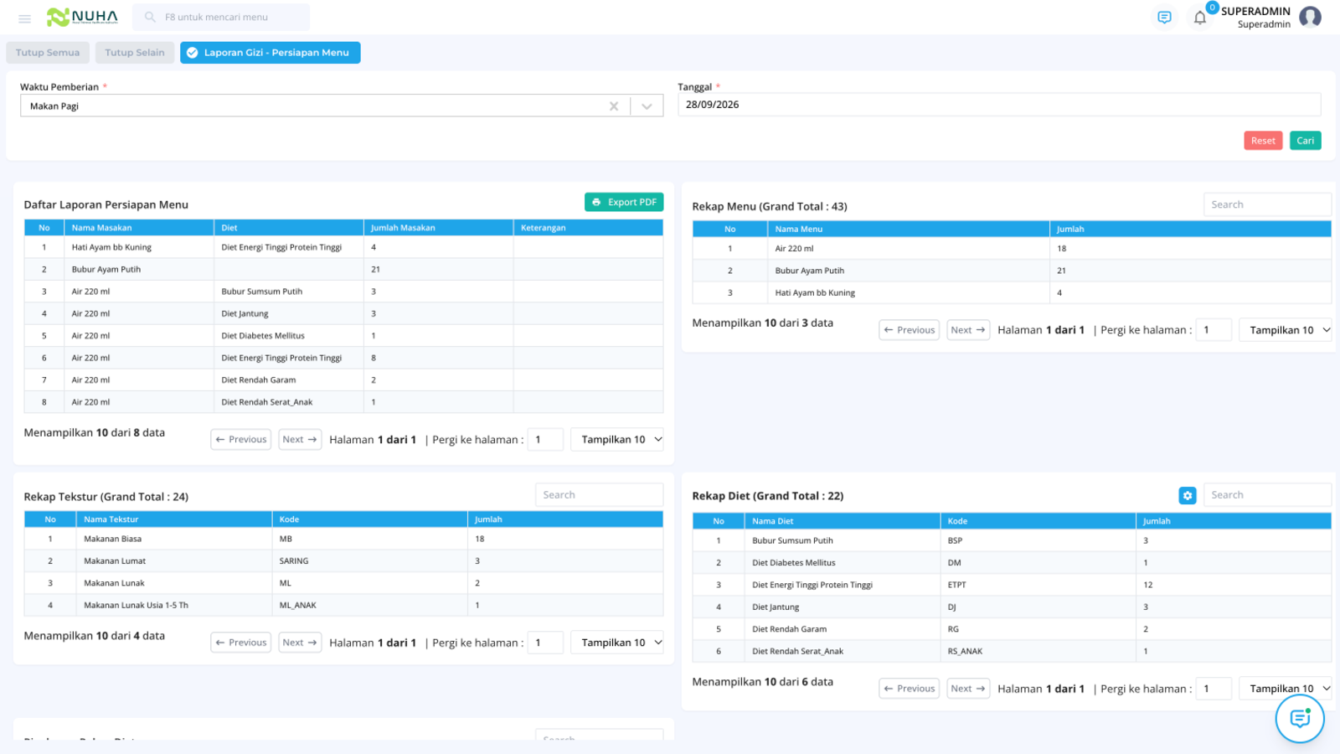The width and height of the screenshot is (1340, 754).
Task: Open the Superadmin profile avatar
Action: (x=1310, y=17)
